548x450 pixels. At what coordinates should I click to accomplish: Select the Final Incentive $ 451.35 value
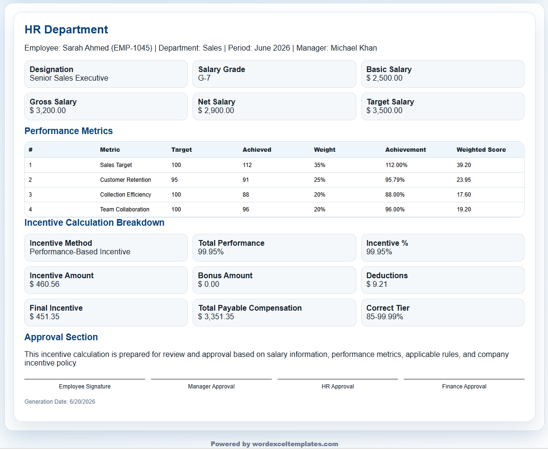tap(44, 317)
